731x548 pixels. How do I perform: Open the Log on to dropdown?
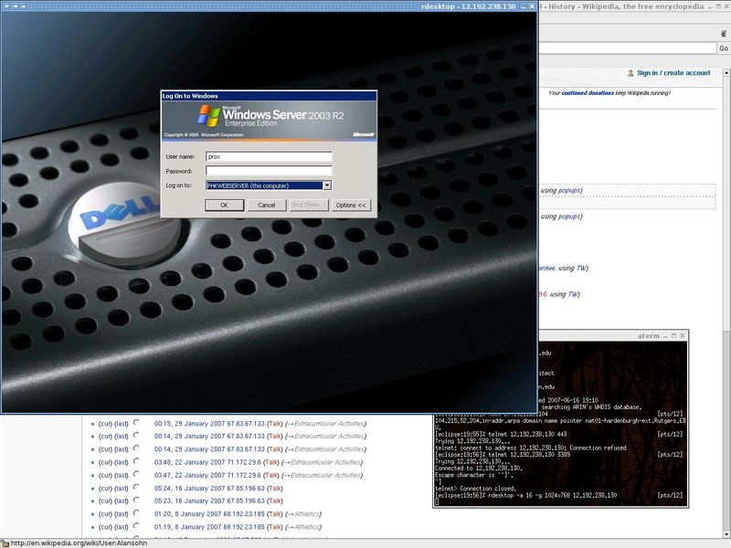[x=327, y=185]
